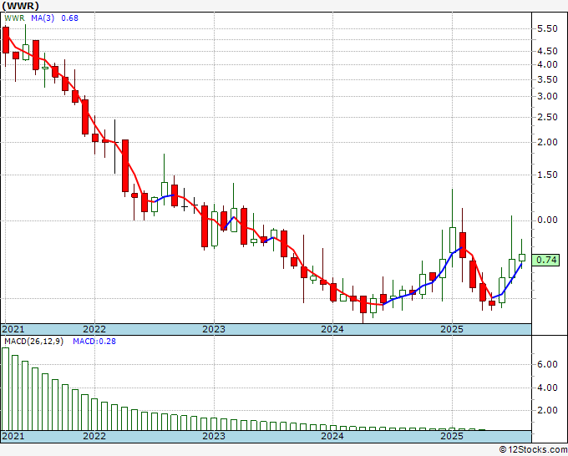The height and width of the screenshot is (456, 568).
Task: Open the 12Stocks.com watermark link
Action: 533,450
